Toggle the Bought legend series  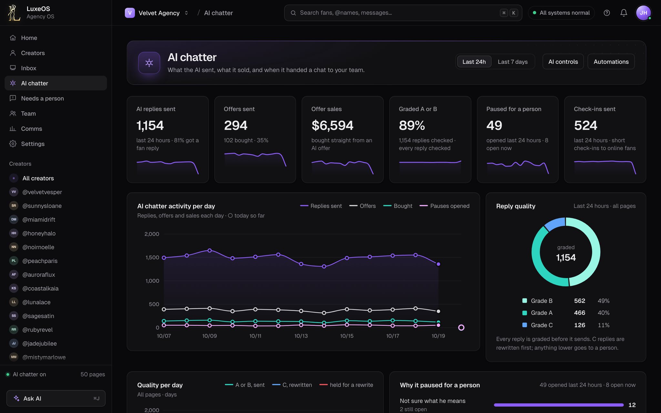click(x=398, y=206)
